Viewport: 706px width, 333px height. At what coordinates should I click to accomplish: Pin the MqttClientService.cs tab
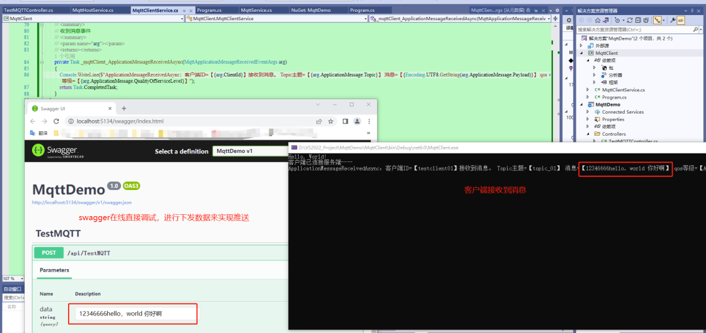point(184,11)
